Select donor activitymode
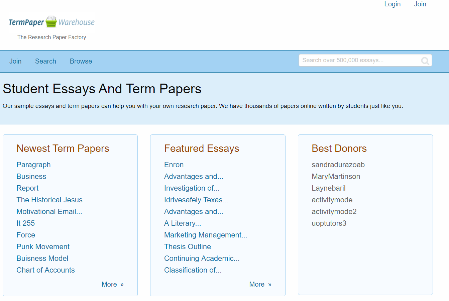This screenshot has width=449, height=301. pos(332,200)
